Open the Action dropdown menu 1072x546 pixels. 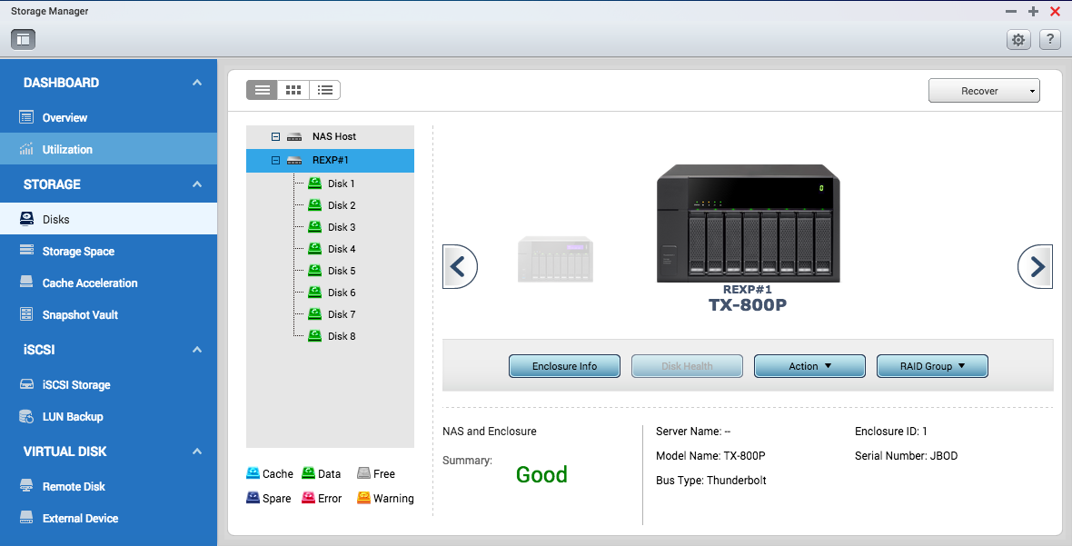coord(809,366)
